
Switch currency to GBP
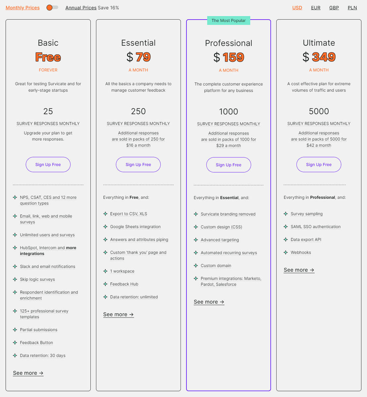pos(334,8)
